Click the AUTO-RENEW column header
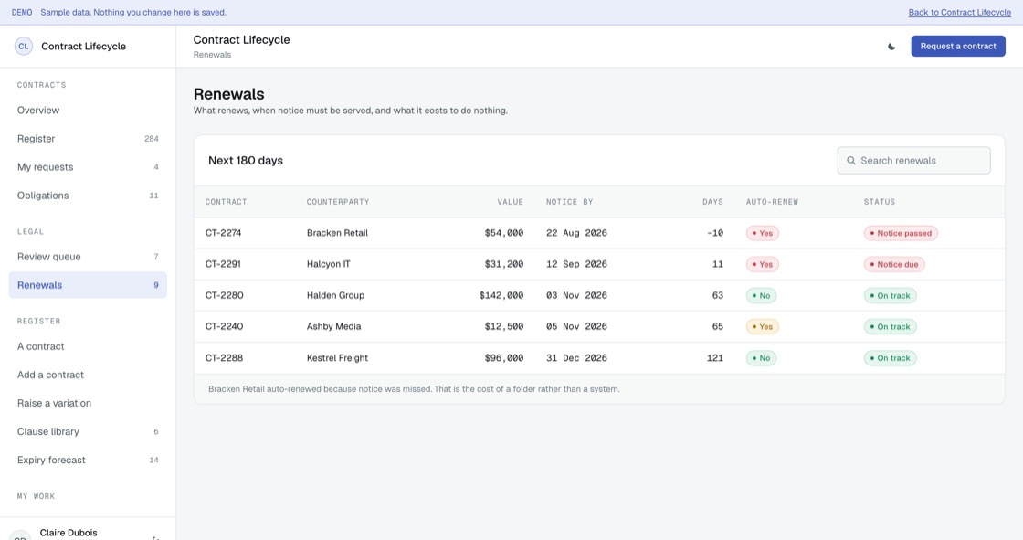This screenshot has width=1023, height=540. point(772,202)
